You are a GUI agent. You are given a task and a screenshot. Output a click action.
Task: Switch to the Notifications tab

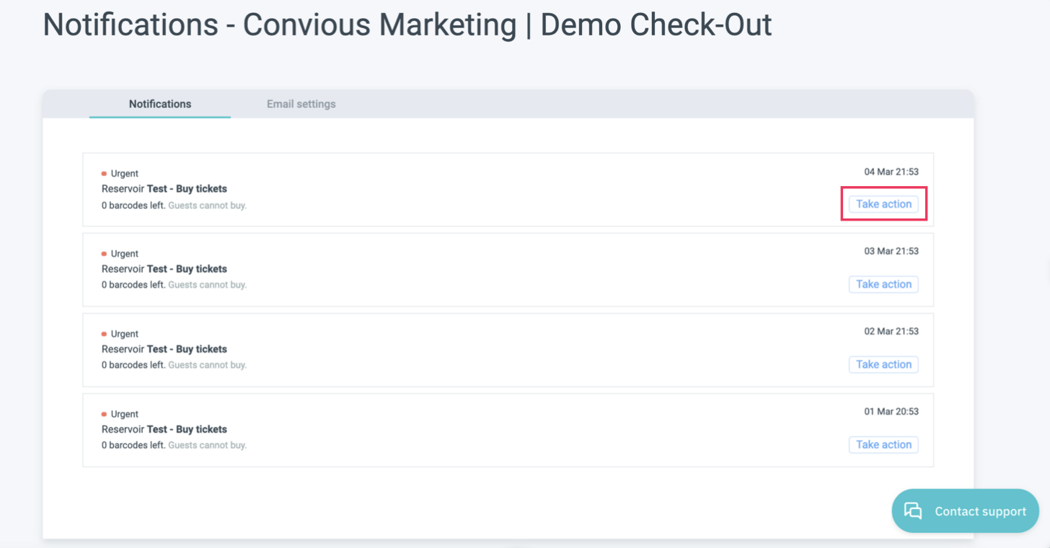coord(160,104)
